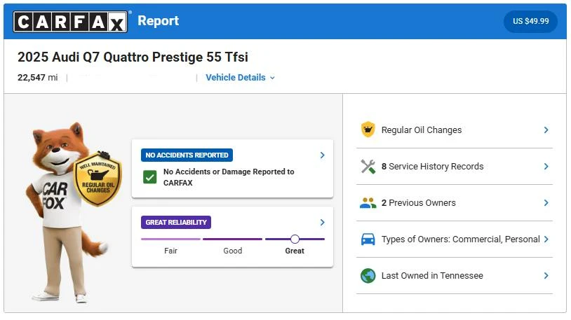Open Regular Oil Changes row
Viewport: 571px width, 320px height.
(455, 130)
